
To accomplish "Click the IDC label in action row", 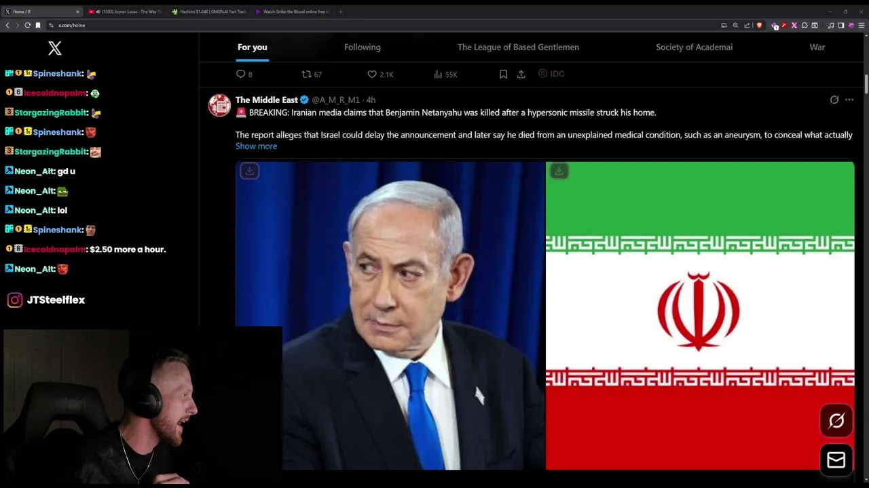I will point(551,74).
